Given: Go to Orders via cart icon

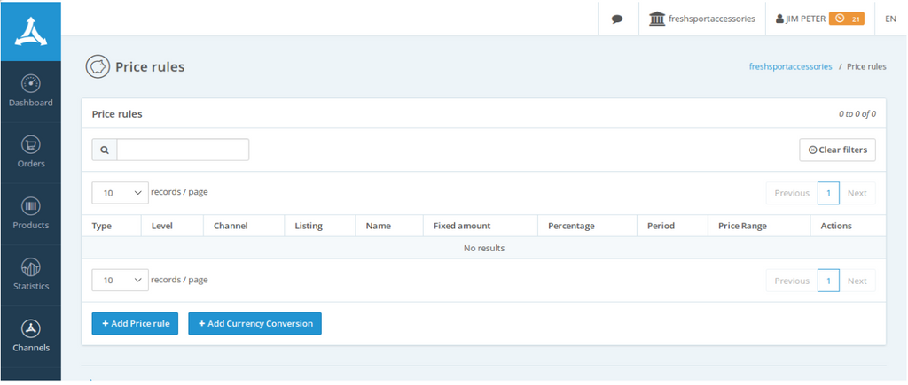Looking at the screenshot, I should click(x=30, y=145).
